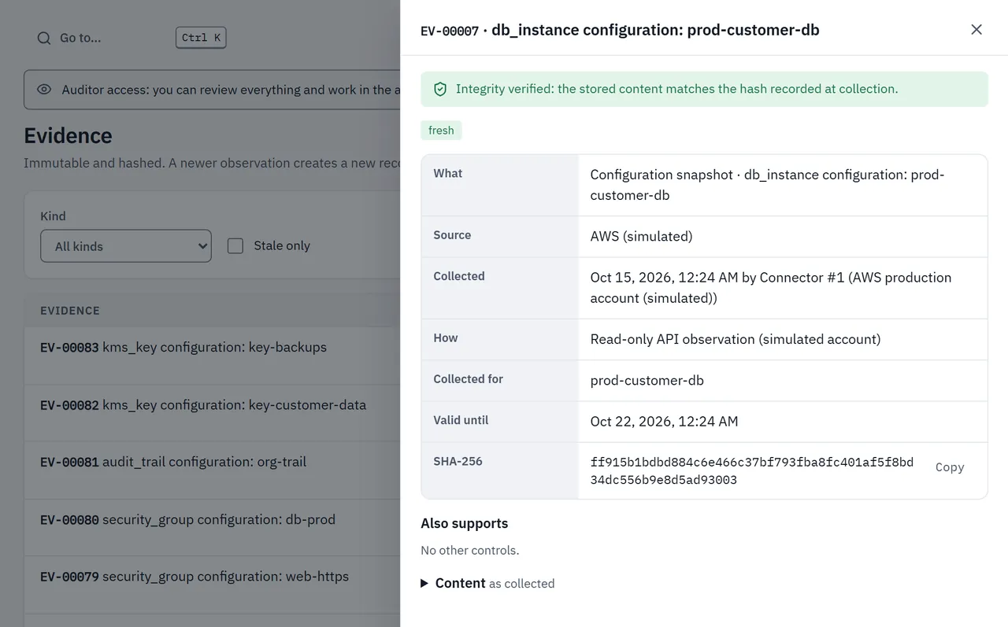The image size is (1008, 627).
Task: Open EV-00080 security_group configuration: db-prod
Action: tap(187, 519)
